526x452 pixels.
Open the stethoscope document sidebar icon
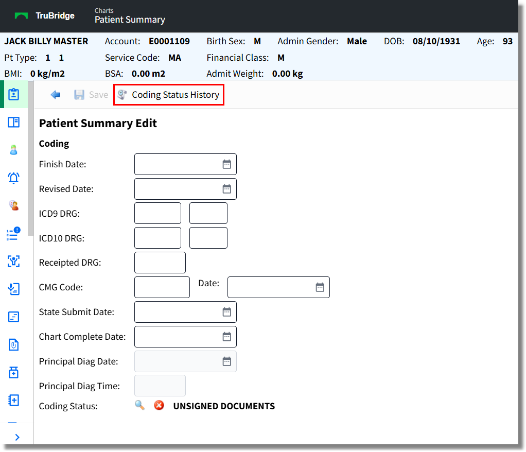point(14,289)
